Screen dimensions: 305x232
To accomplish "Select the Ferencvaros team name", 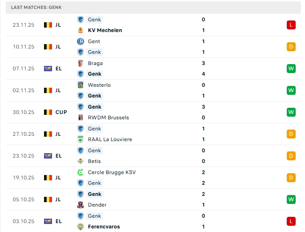I will click(x=104, y=227).
